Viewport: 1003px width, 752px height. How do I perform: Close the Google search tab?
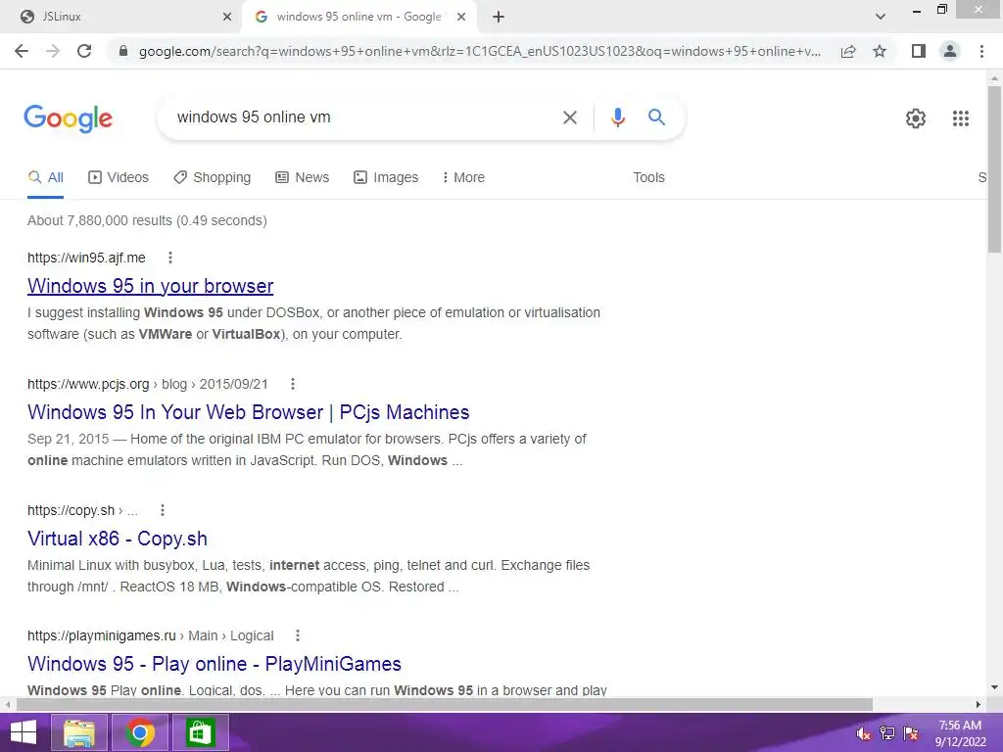[461, 17]
